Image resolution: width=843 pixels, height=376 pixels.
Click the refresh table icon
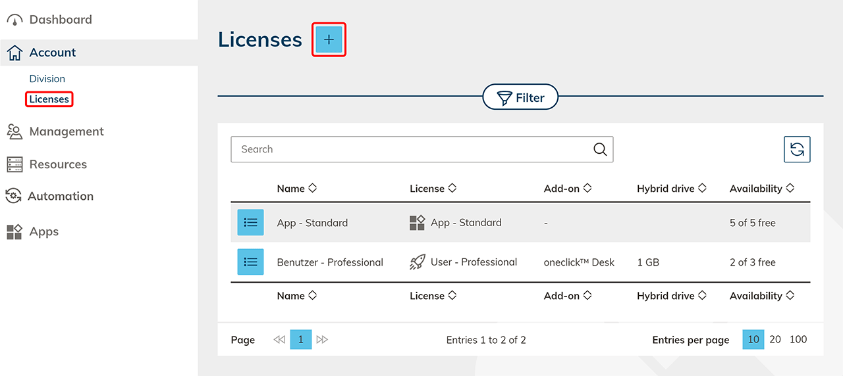pyautogui.click(x=797, y=149)
